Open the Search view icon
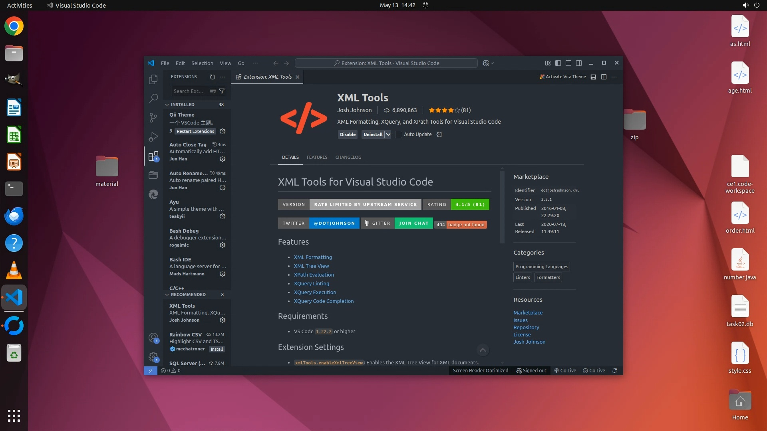 (x=153, y=98)
